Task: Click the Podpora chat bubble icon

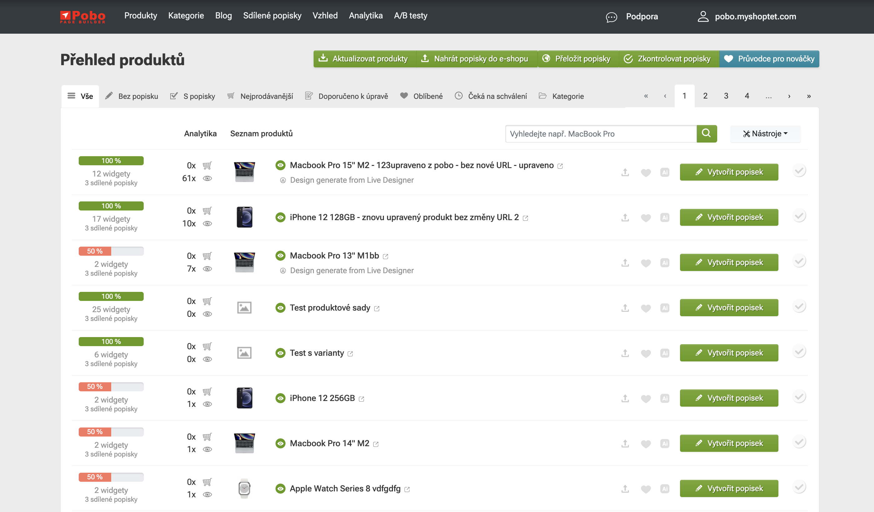Action: click(x=611, y=17)
